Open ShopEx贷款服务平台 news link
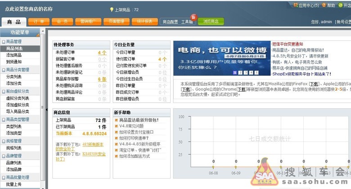This screenshot has height=189, width=351. click(x=301, y=74)
